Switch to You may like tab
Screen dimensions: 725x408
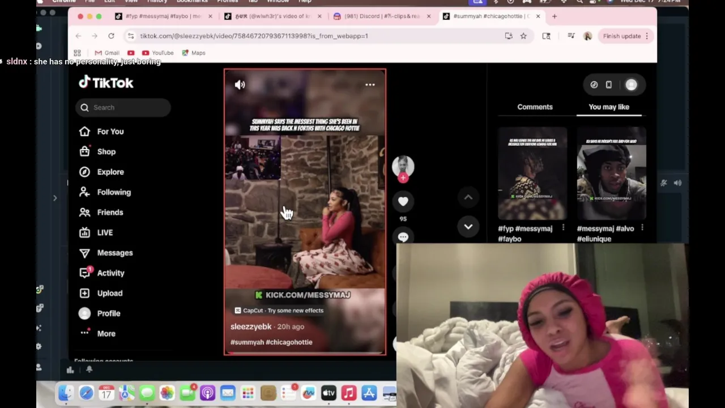coord(609,107)
